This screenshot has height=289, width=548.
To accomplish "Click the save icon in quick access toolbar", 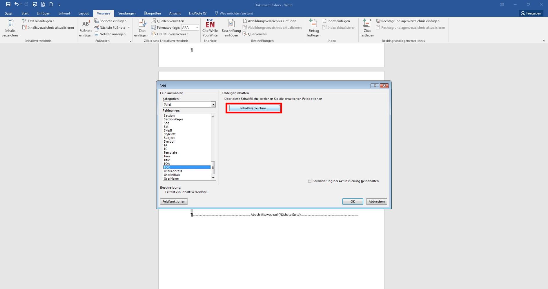I will tap(8, 4).
